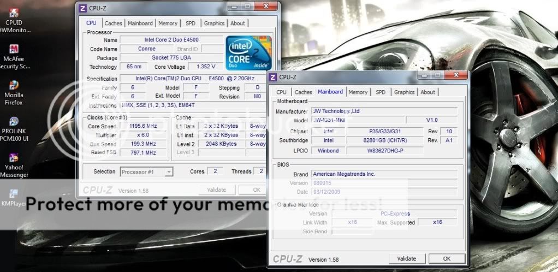
Task: Click the BIOS Date value 03/12/2009
Action: point(384,192)
